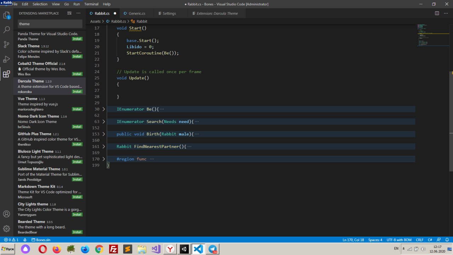The height and width of the screenshot is (255, 453).
Task: Open the File menu
Action: [x=15, y=4]
